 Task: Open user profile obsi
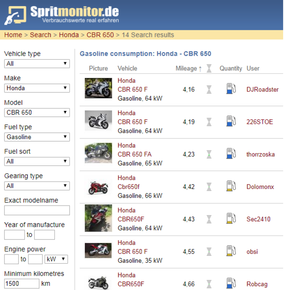[x=252, y=252]
